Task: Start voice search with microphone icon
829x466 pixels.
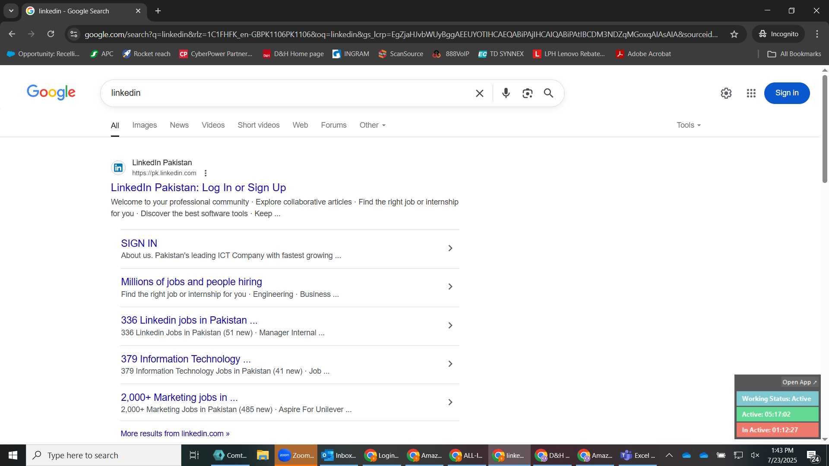Action: click(x=506, y=93)
